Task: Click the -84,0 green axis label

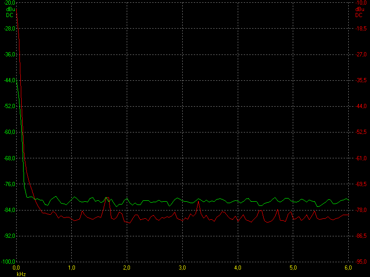Action: [x=9, y=210]
